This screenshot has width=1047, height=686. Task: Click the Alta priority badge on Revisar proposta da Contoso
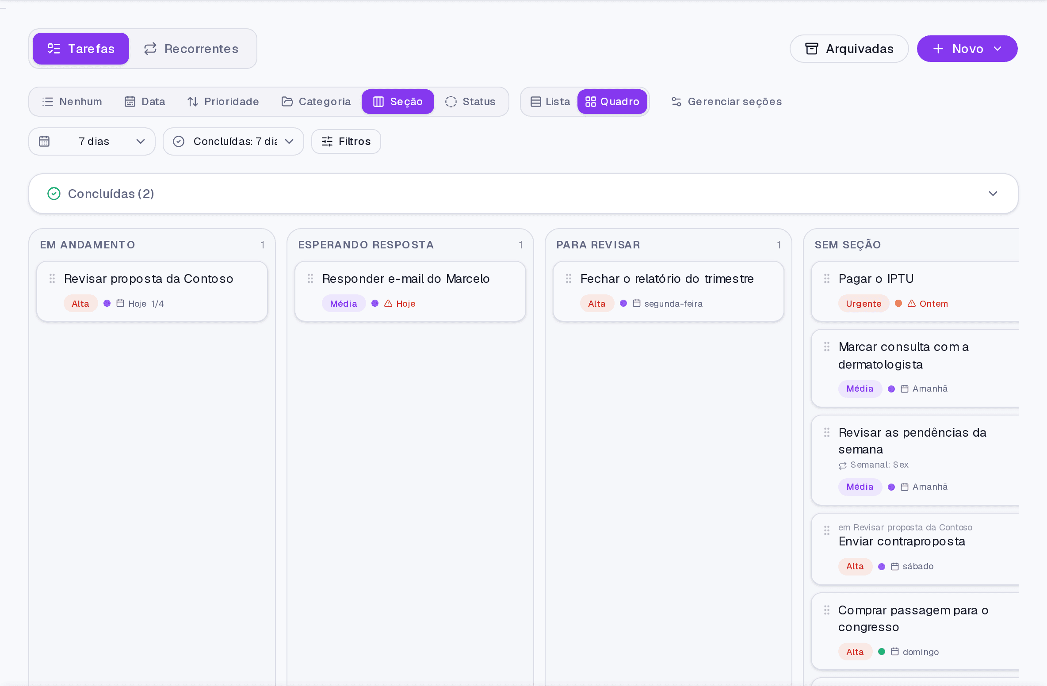point(80,304)
